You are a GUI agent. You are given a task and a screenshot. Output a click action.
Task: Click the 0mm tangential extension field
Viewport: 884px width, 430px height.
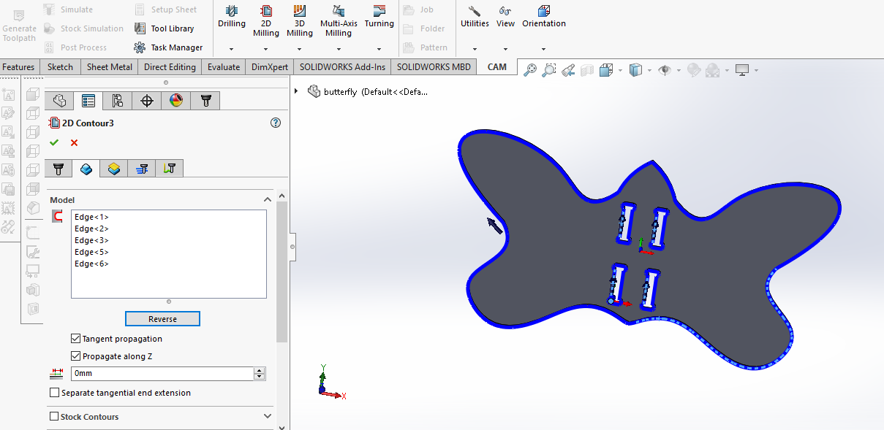pos(162,373)
